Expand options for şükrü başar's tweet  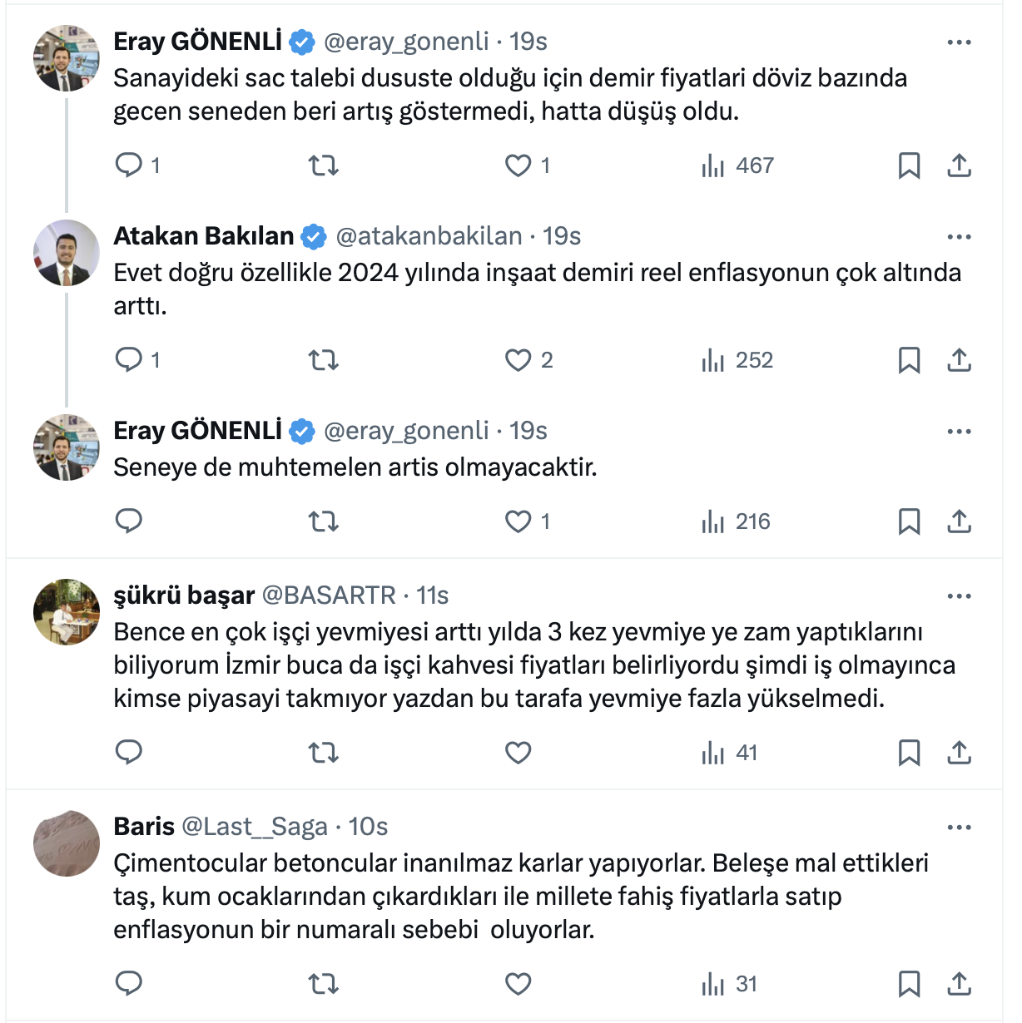959,596
